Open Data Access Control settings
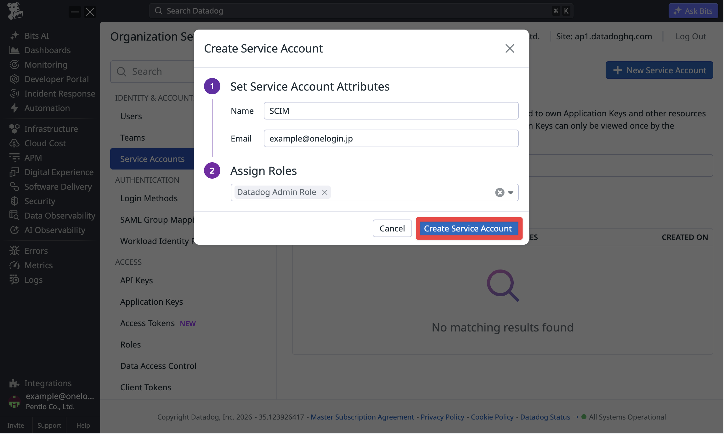Screen dimensions: 724x434 (x=158, y=366)
